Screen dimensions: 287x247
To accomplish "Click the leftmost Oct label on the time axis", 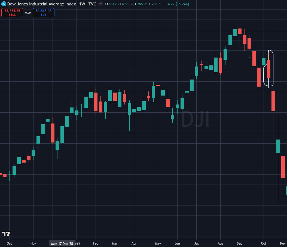I will coord(9,243).
